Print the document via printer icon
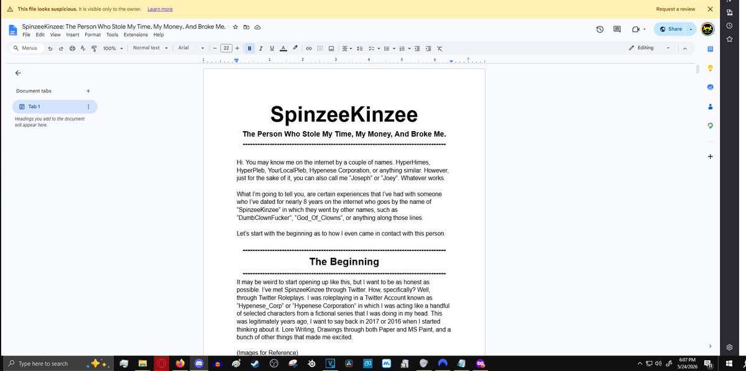The width and height of the screenshot is (746, 371). [72, 48]
